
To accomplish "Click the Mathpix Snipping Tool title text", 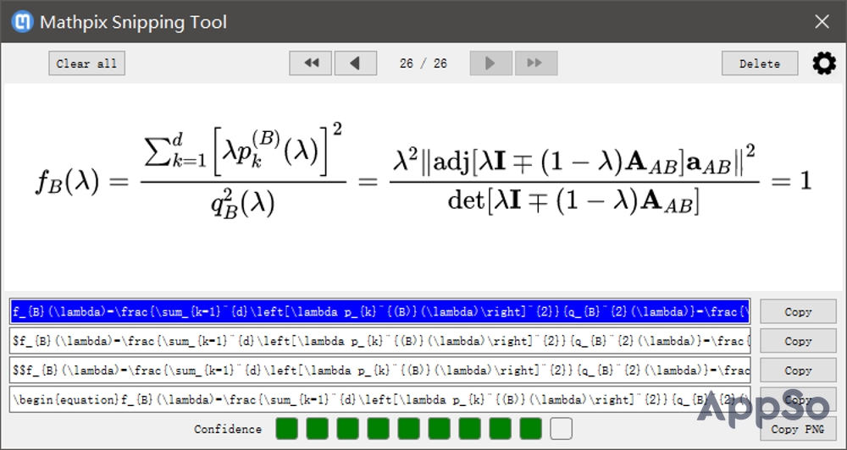I will 134,22.
